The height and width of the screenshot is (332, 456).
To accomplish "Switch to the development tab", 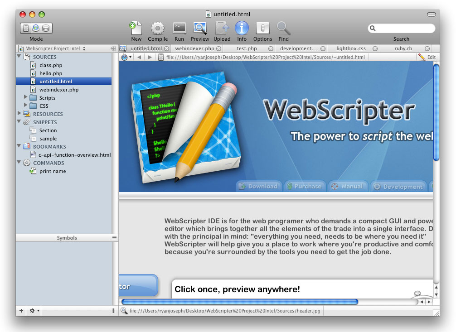I will coord(299,48).
